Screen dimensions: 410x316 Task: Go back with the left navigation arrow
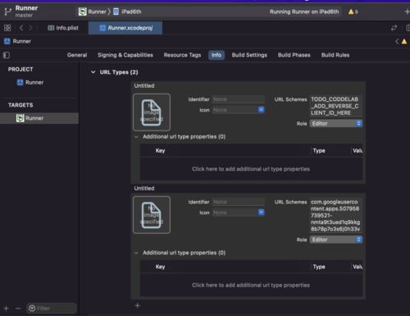21,28
